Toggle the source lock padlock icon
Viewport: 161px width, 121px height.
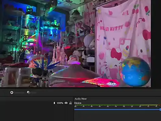click(x=70, y=103)
